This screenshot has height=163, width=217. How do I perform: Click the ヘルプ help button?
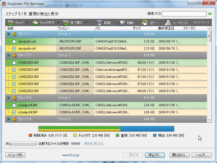(x=201, y=155)
